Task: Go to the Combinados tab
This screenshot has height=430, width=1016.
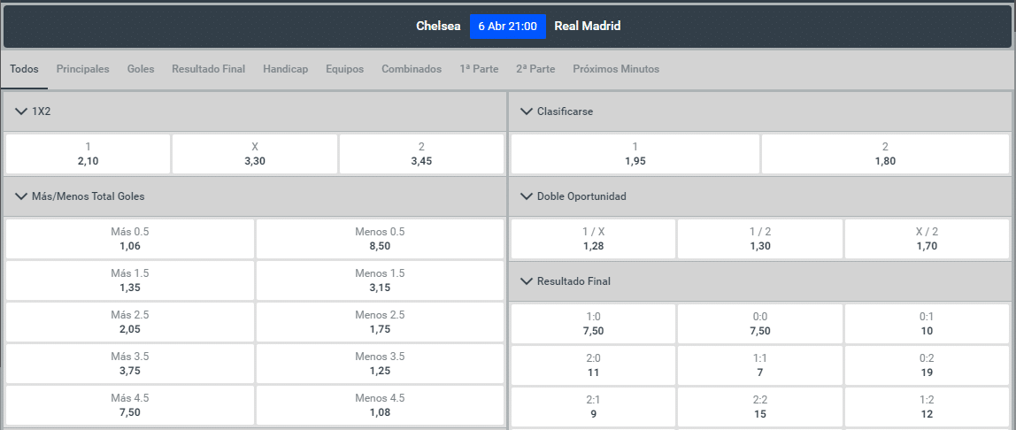Action: [412, 69]
